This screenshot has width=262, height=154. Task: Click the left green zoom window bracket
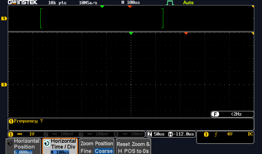coord(41,18)
